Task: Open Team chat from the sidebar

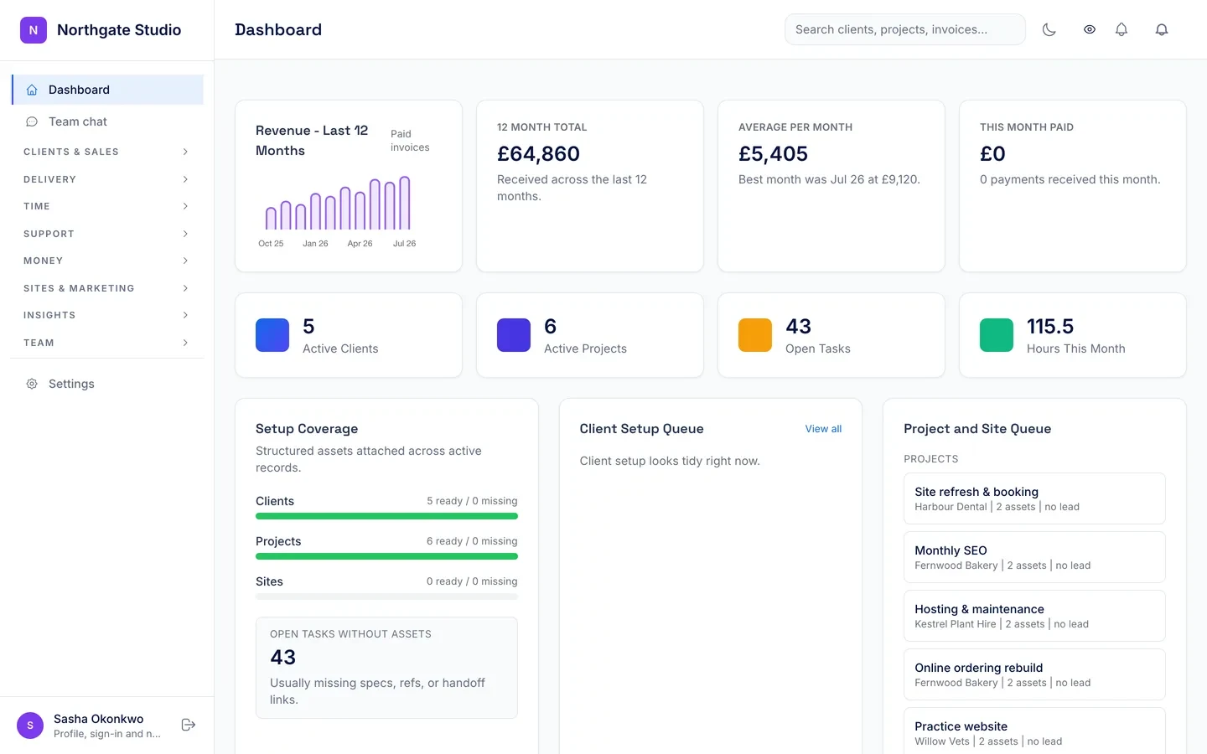Action: pos(107,121)
